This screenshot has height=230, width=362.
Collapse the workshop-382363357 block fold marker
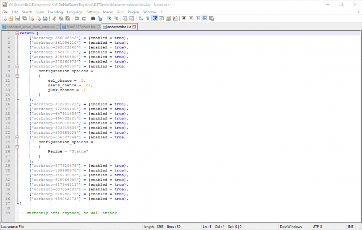[17, 66]
